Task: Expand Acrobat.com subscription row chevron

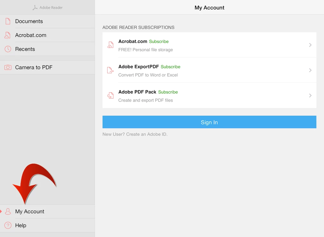Action: coord(310,45)
